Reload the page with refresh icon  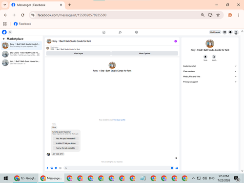[22, 15]
